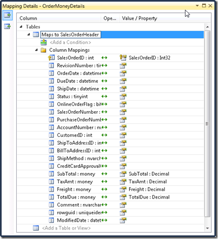The image size is (218, 239).
Task: Open the window position dropdown arrow
Action: 197,6
